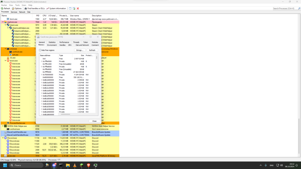Collapse the Discord.exe process tree
Viewport: 301px width, 169px height.
click(3, 138)
